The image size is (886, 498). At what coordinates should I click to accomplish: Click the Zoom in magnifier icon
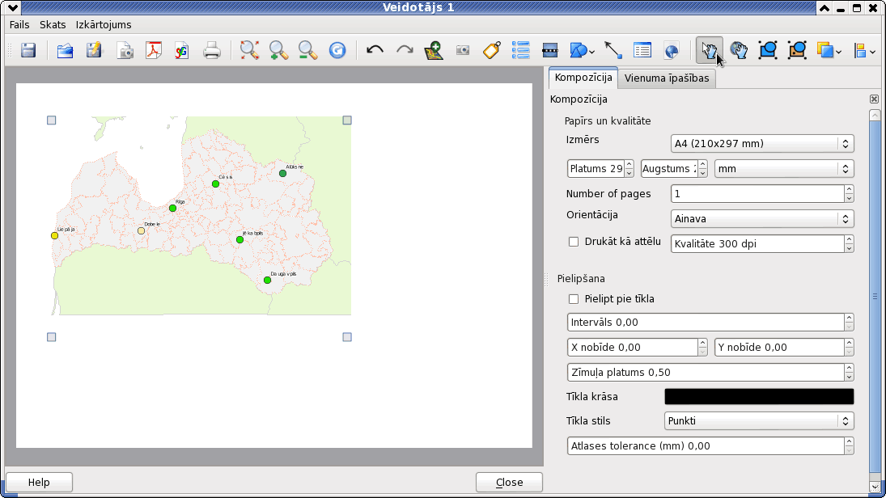[x=278, y=51]
